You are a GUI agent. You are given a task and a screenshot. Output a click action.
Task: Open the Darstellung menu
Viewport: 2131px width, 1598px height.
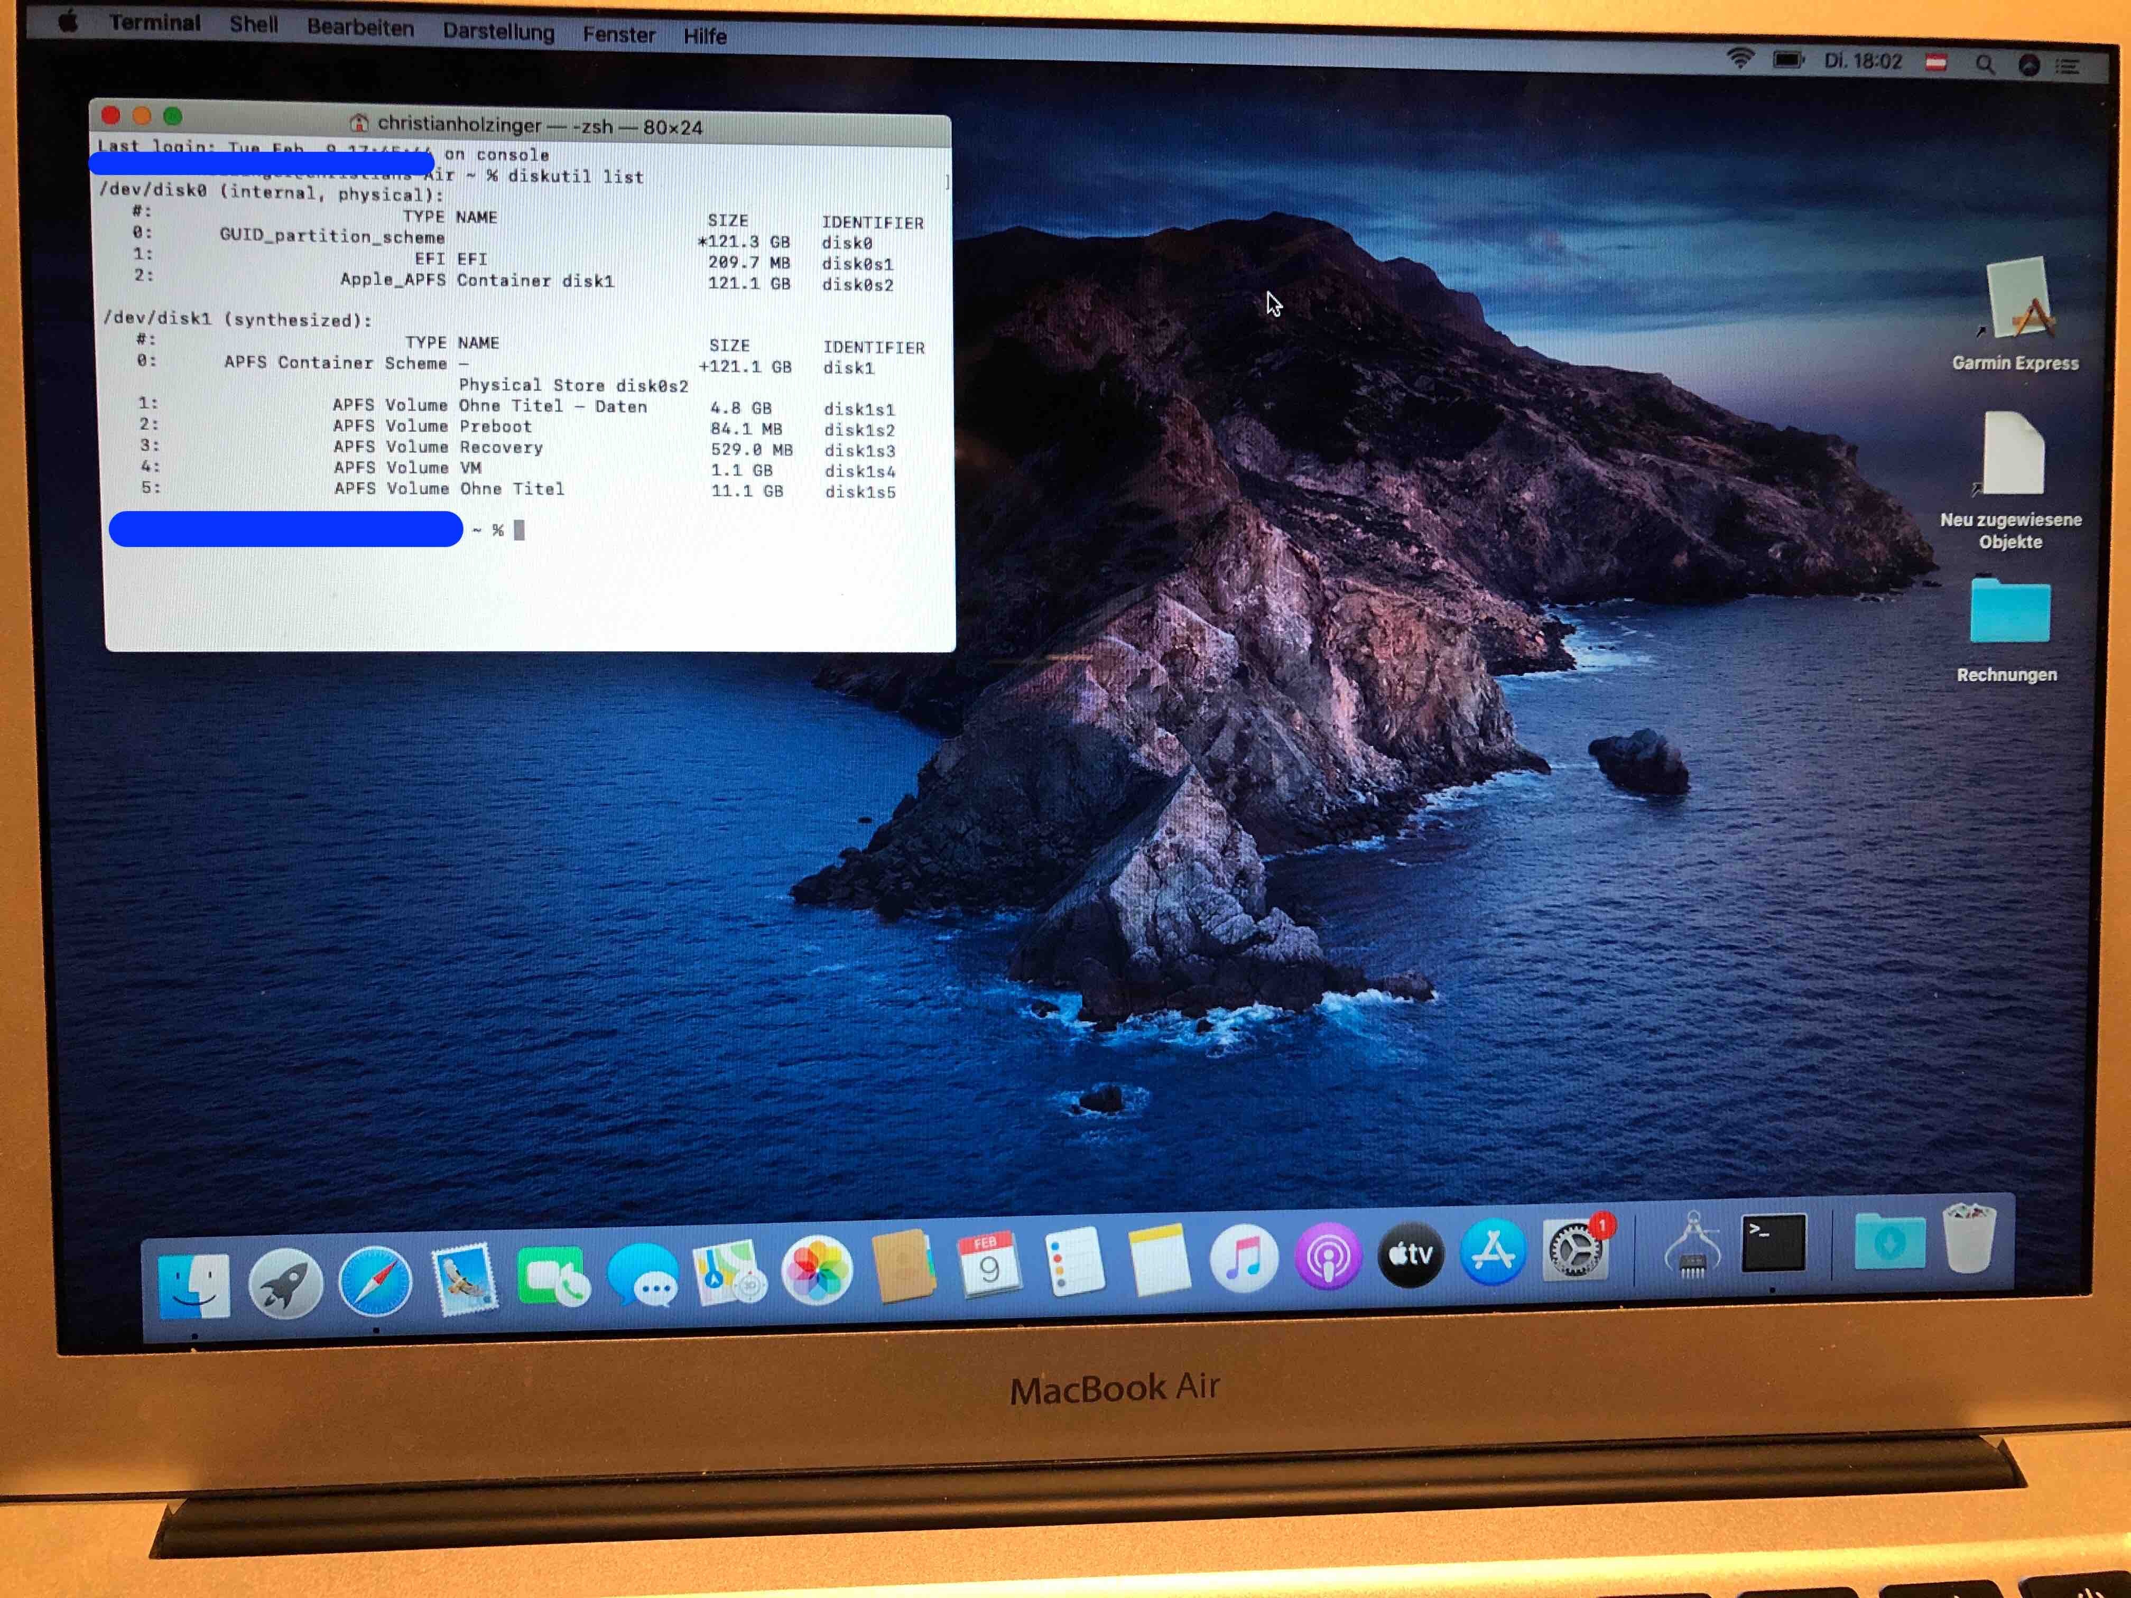498,32
